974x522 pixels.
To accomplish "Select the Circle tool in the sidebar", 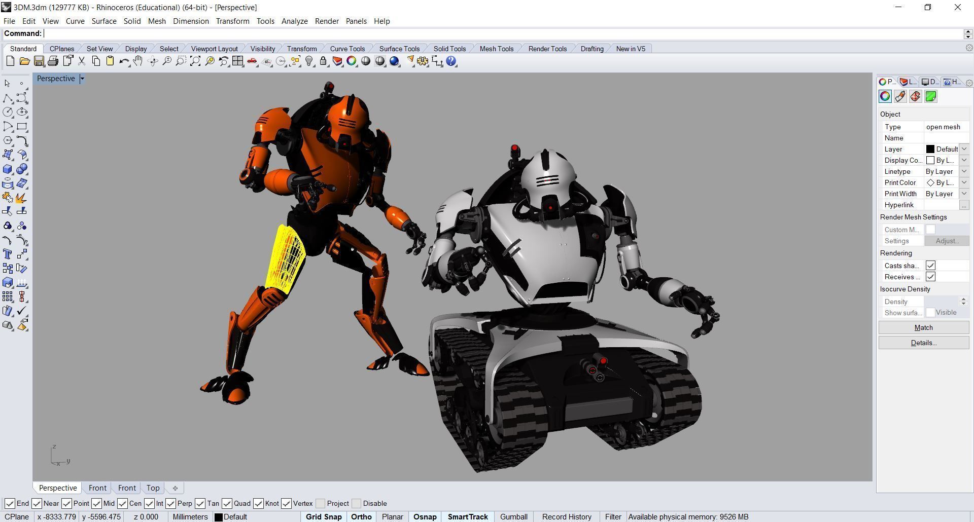I will point(8,112).
